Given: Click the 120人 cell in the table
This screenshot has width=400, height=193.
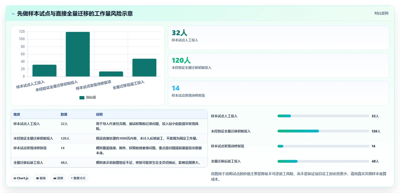Looking at the screenshot, I should pyautogui.click(x=65, y=138).
